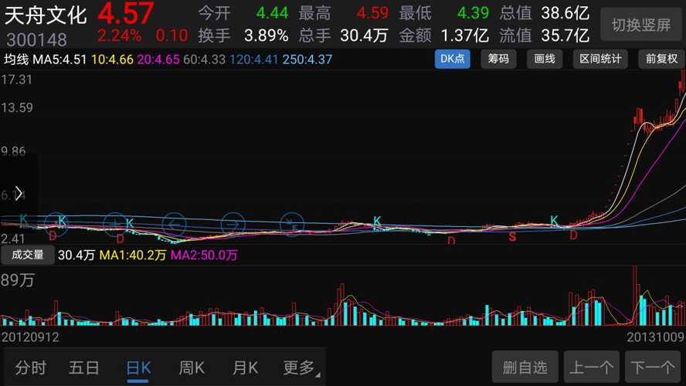Click the K marker near chart's right side
The height and width of the screenshot is (386, 686).
(x=554, y=220)
